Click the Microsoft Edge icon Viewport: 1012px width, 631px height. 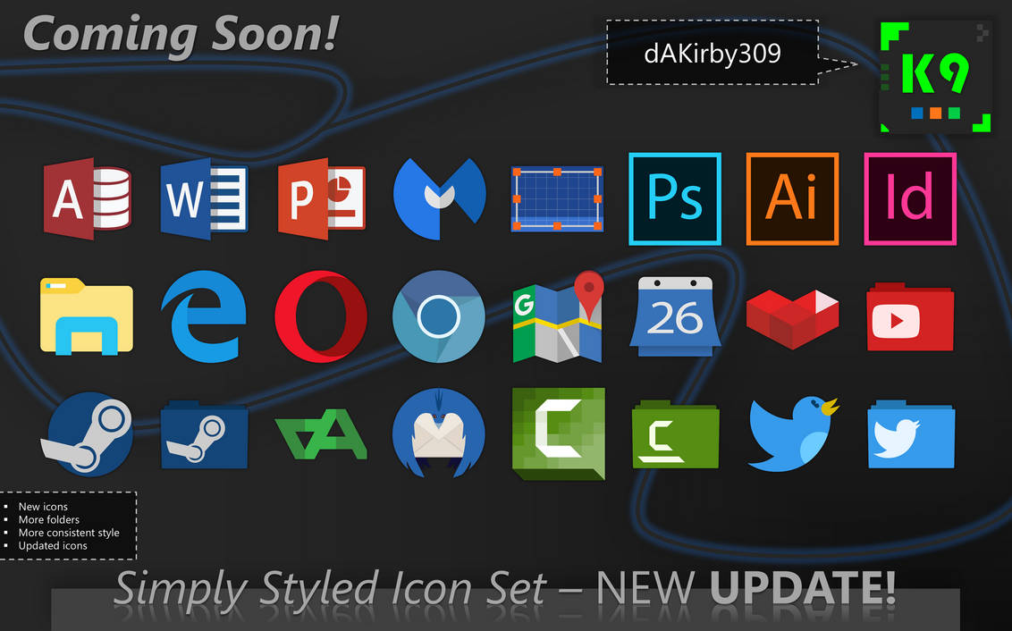[204, 316]
